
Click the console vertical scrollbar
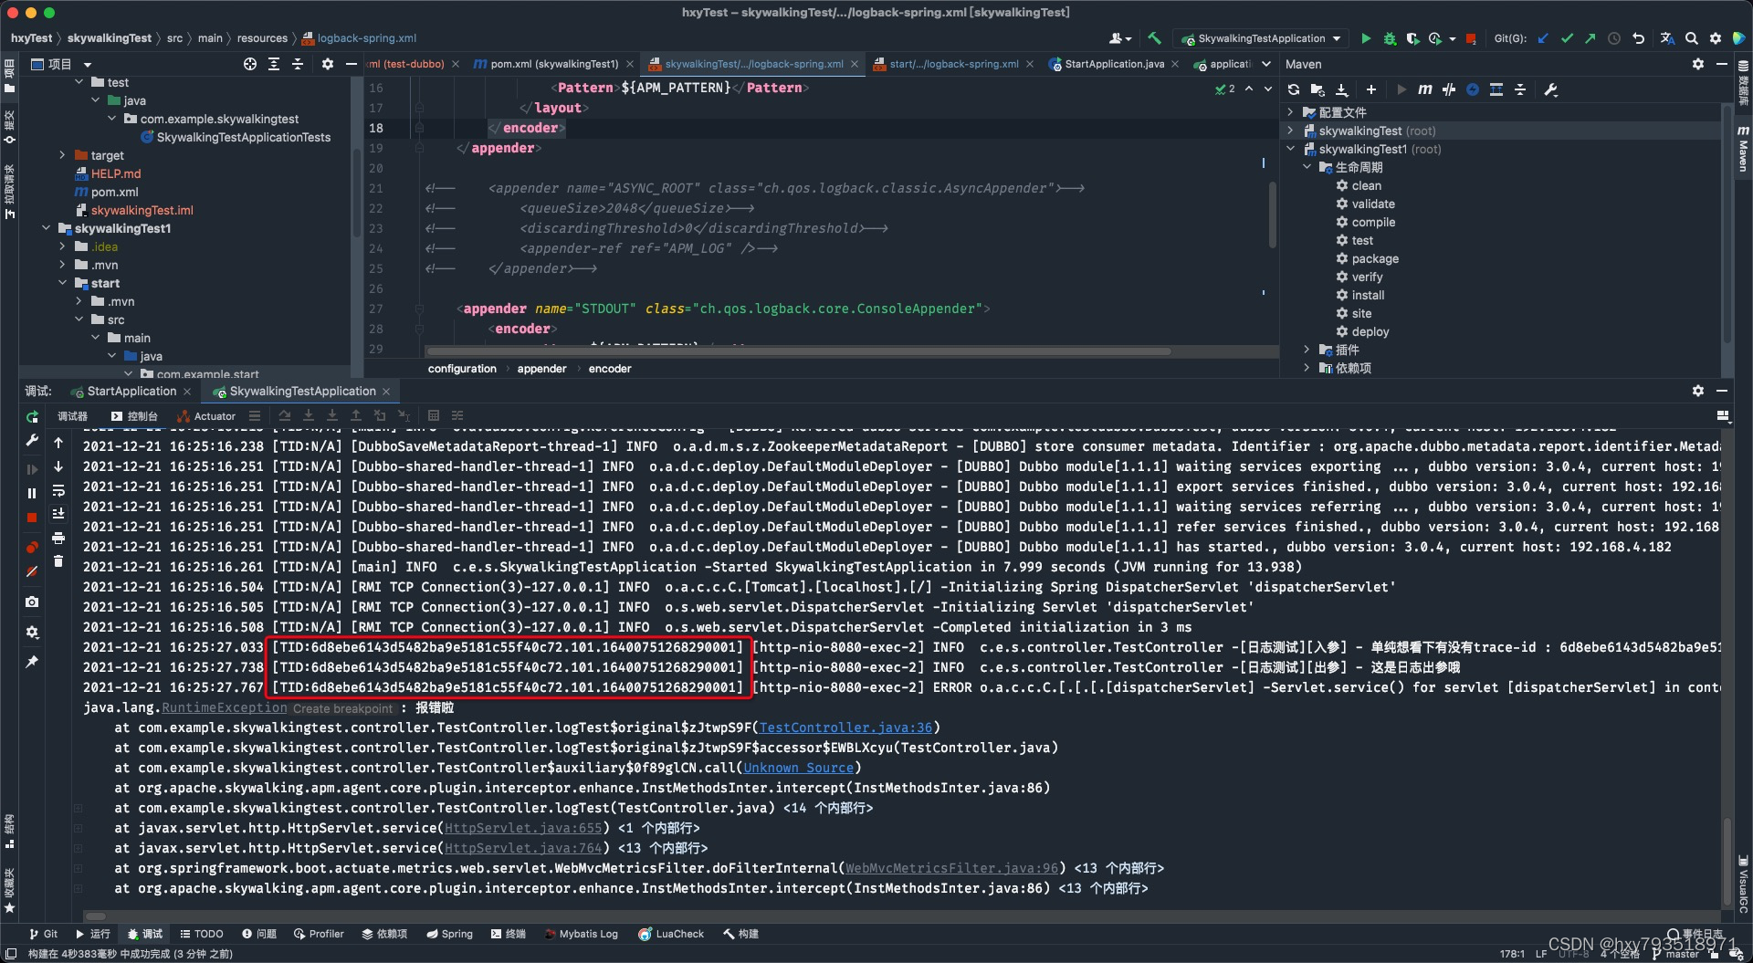click(x=1727, y=860)
